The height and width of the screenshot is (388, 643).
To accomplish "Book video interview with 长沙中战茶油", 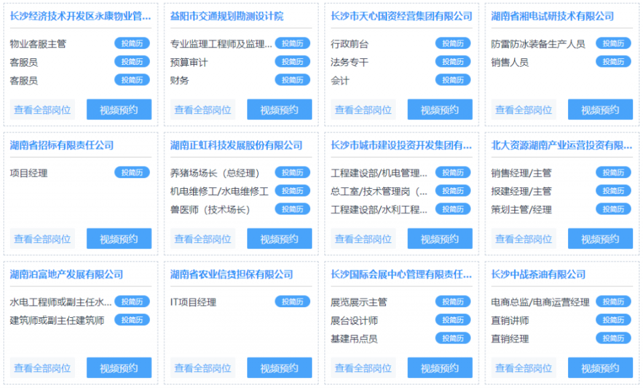I will pyautogui.click(x=600, y=367).
